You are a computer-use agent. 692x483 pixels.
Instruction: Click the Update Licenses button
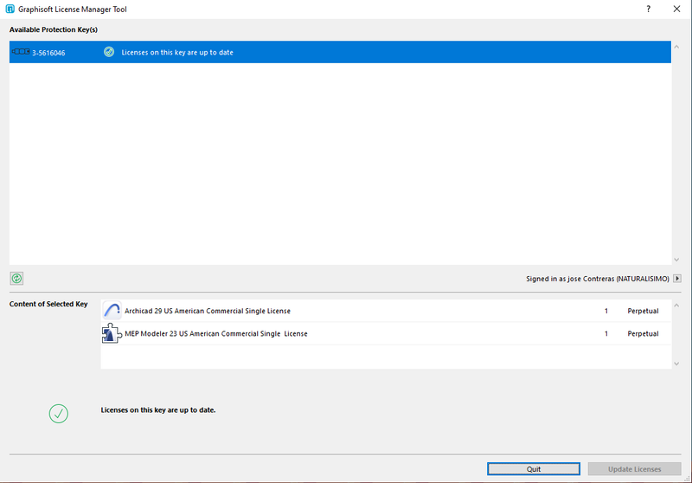click(x=635, y=469)
